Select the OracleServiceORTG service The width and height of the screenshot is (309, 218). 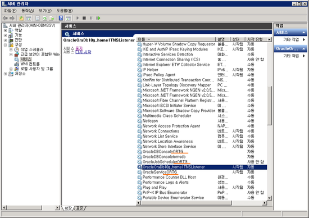point(202,172)
